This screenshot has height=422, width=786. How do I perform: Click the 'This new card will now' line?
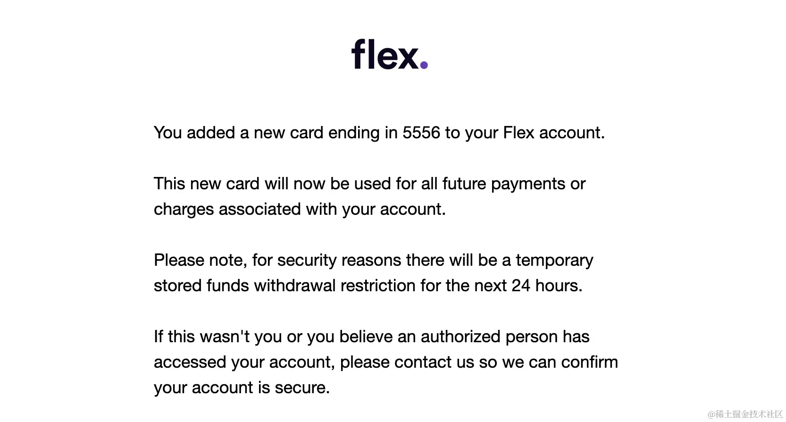(369, 184)
